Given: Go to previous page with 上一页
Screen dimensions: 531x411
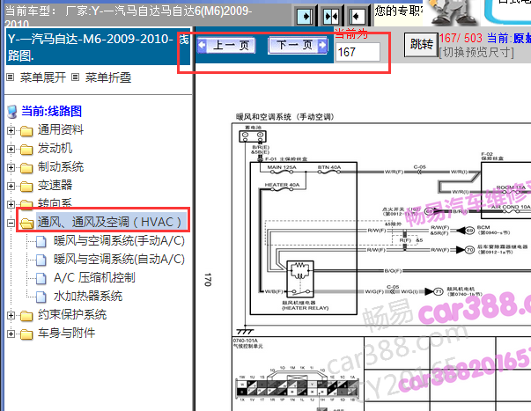Looking at the screenshot, I should [226, 45].
